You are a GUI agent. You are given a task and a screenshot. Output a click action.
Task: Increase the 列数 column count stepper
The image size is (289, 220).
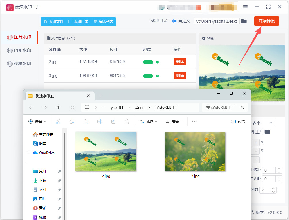(x=273, y=188)
